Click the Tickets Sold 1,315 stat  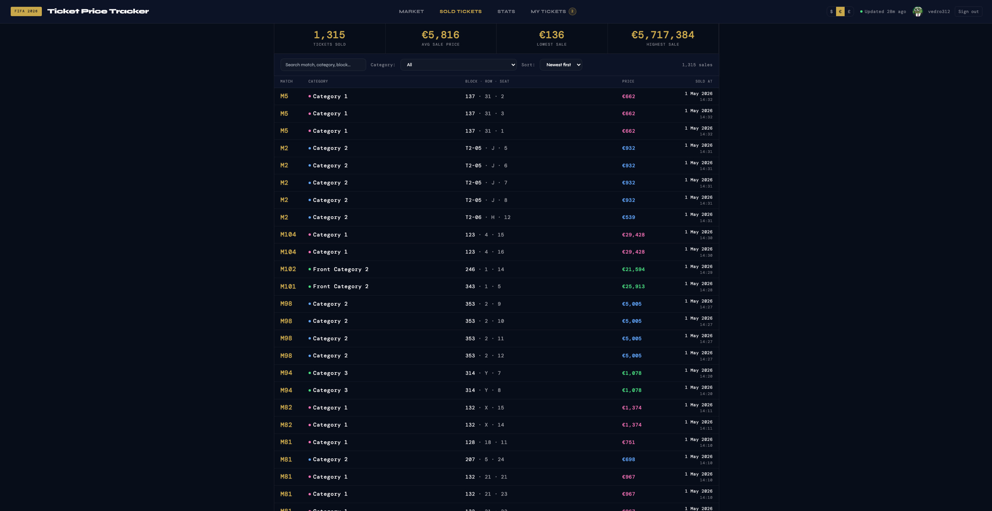329,38
